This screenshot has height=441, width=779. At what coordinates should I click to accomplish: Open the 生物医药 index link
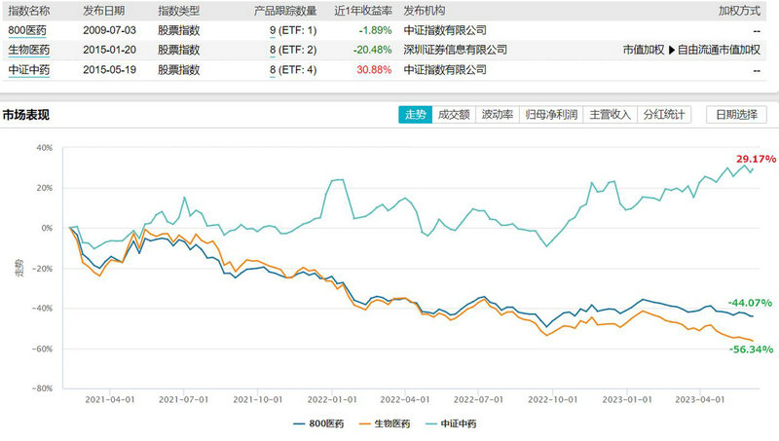point(28,50)
